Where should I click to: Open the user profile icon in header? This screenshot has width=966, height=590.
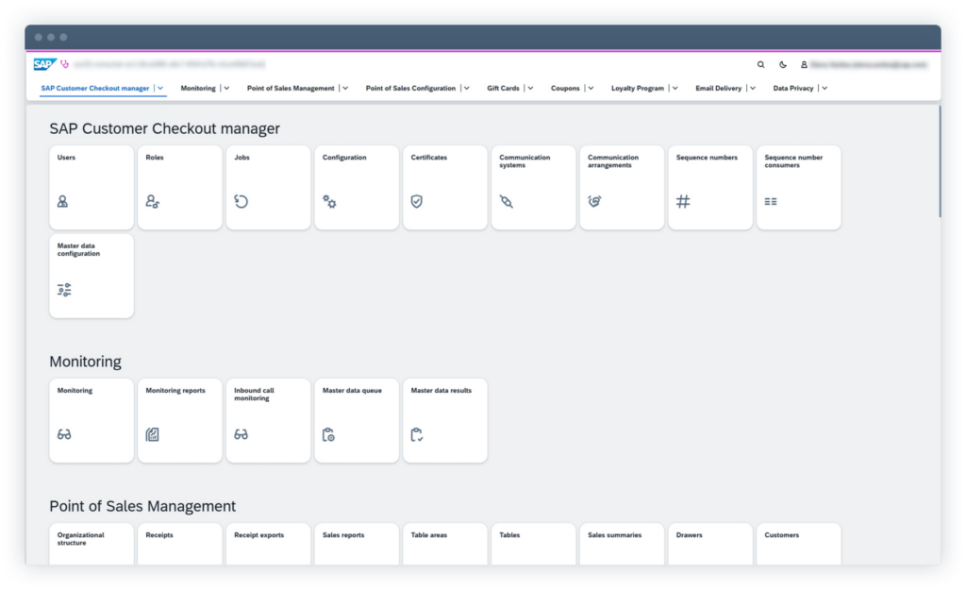[x=805, y=65]
